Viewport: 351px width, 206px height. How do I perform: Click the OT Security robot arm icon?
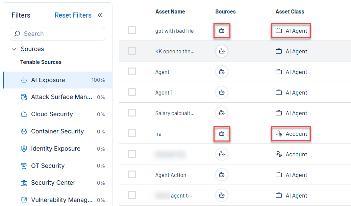coord(24,166)
